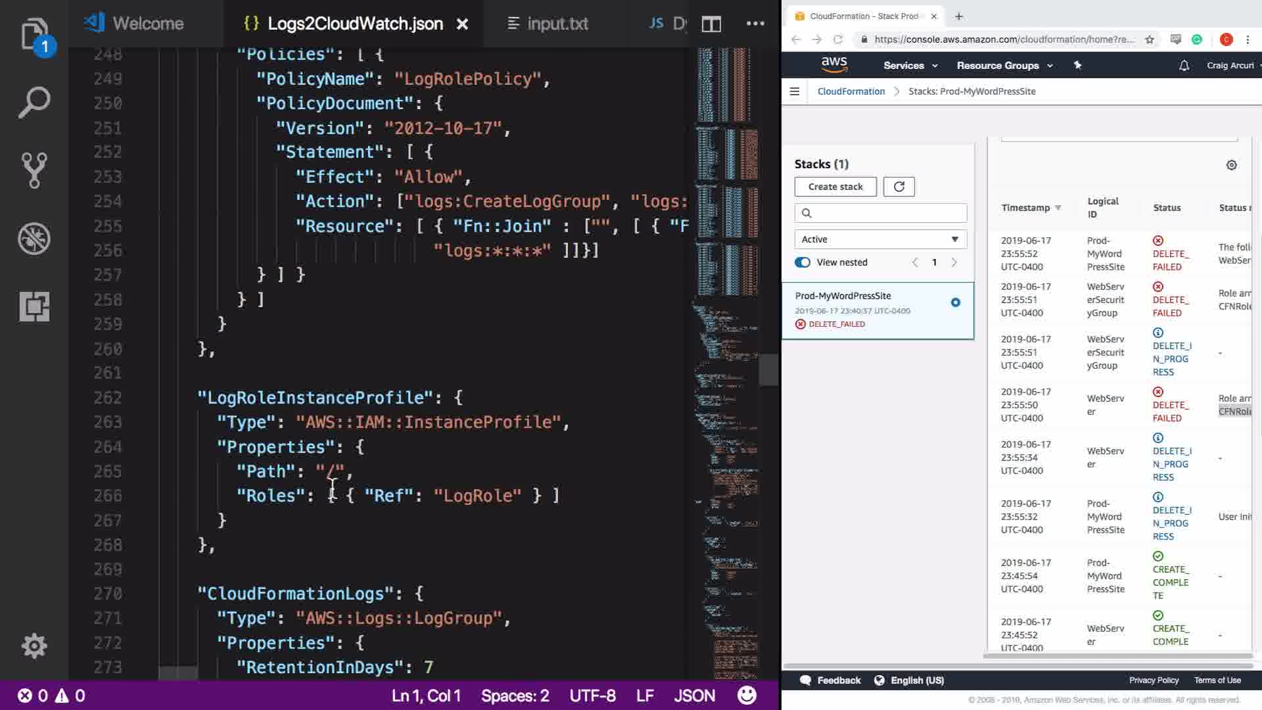Toggle the View nested switch

tap(803, 262)
